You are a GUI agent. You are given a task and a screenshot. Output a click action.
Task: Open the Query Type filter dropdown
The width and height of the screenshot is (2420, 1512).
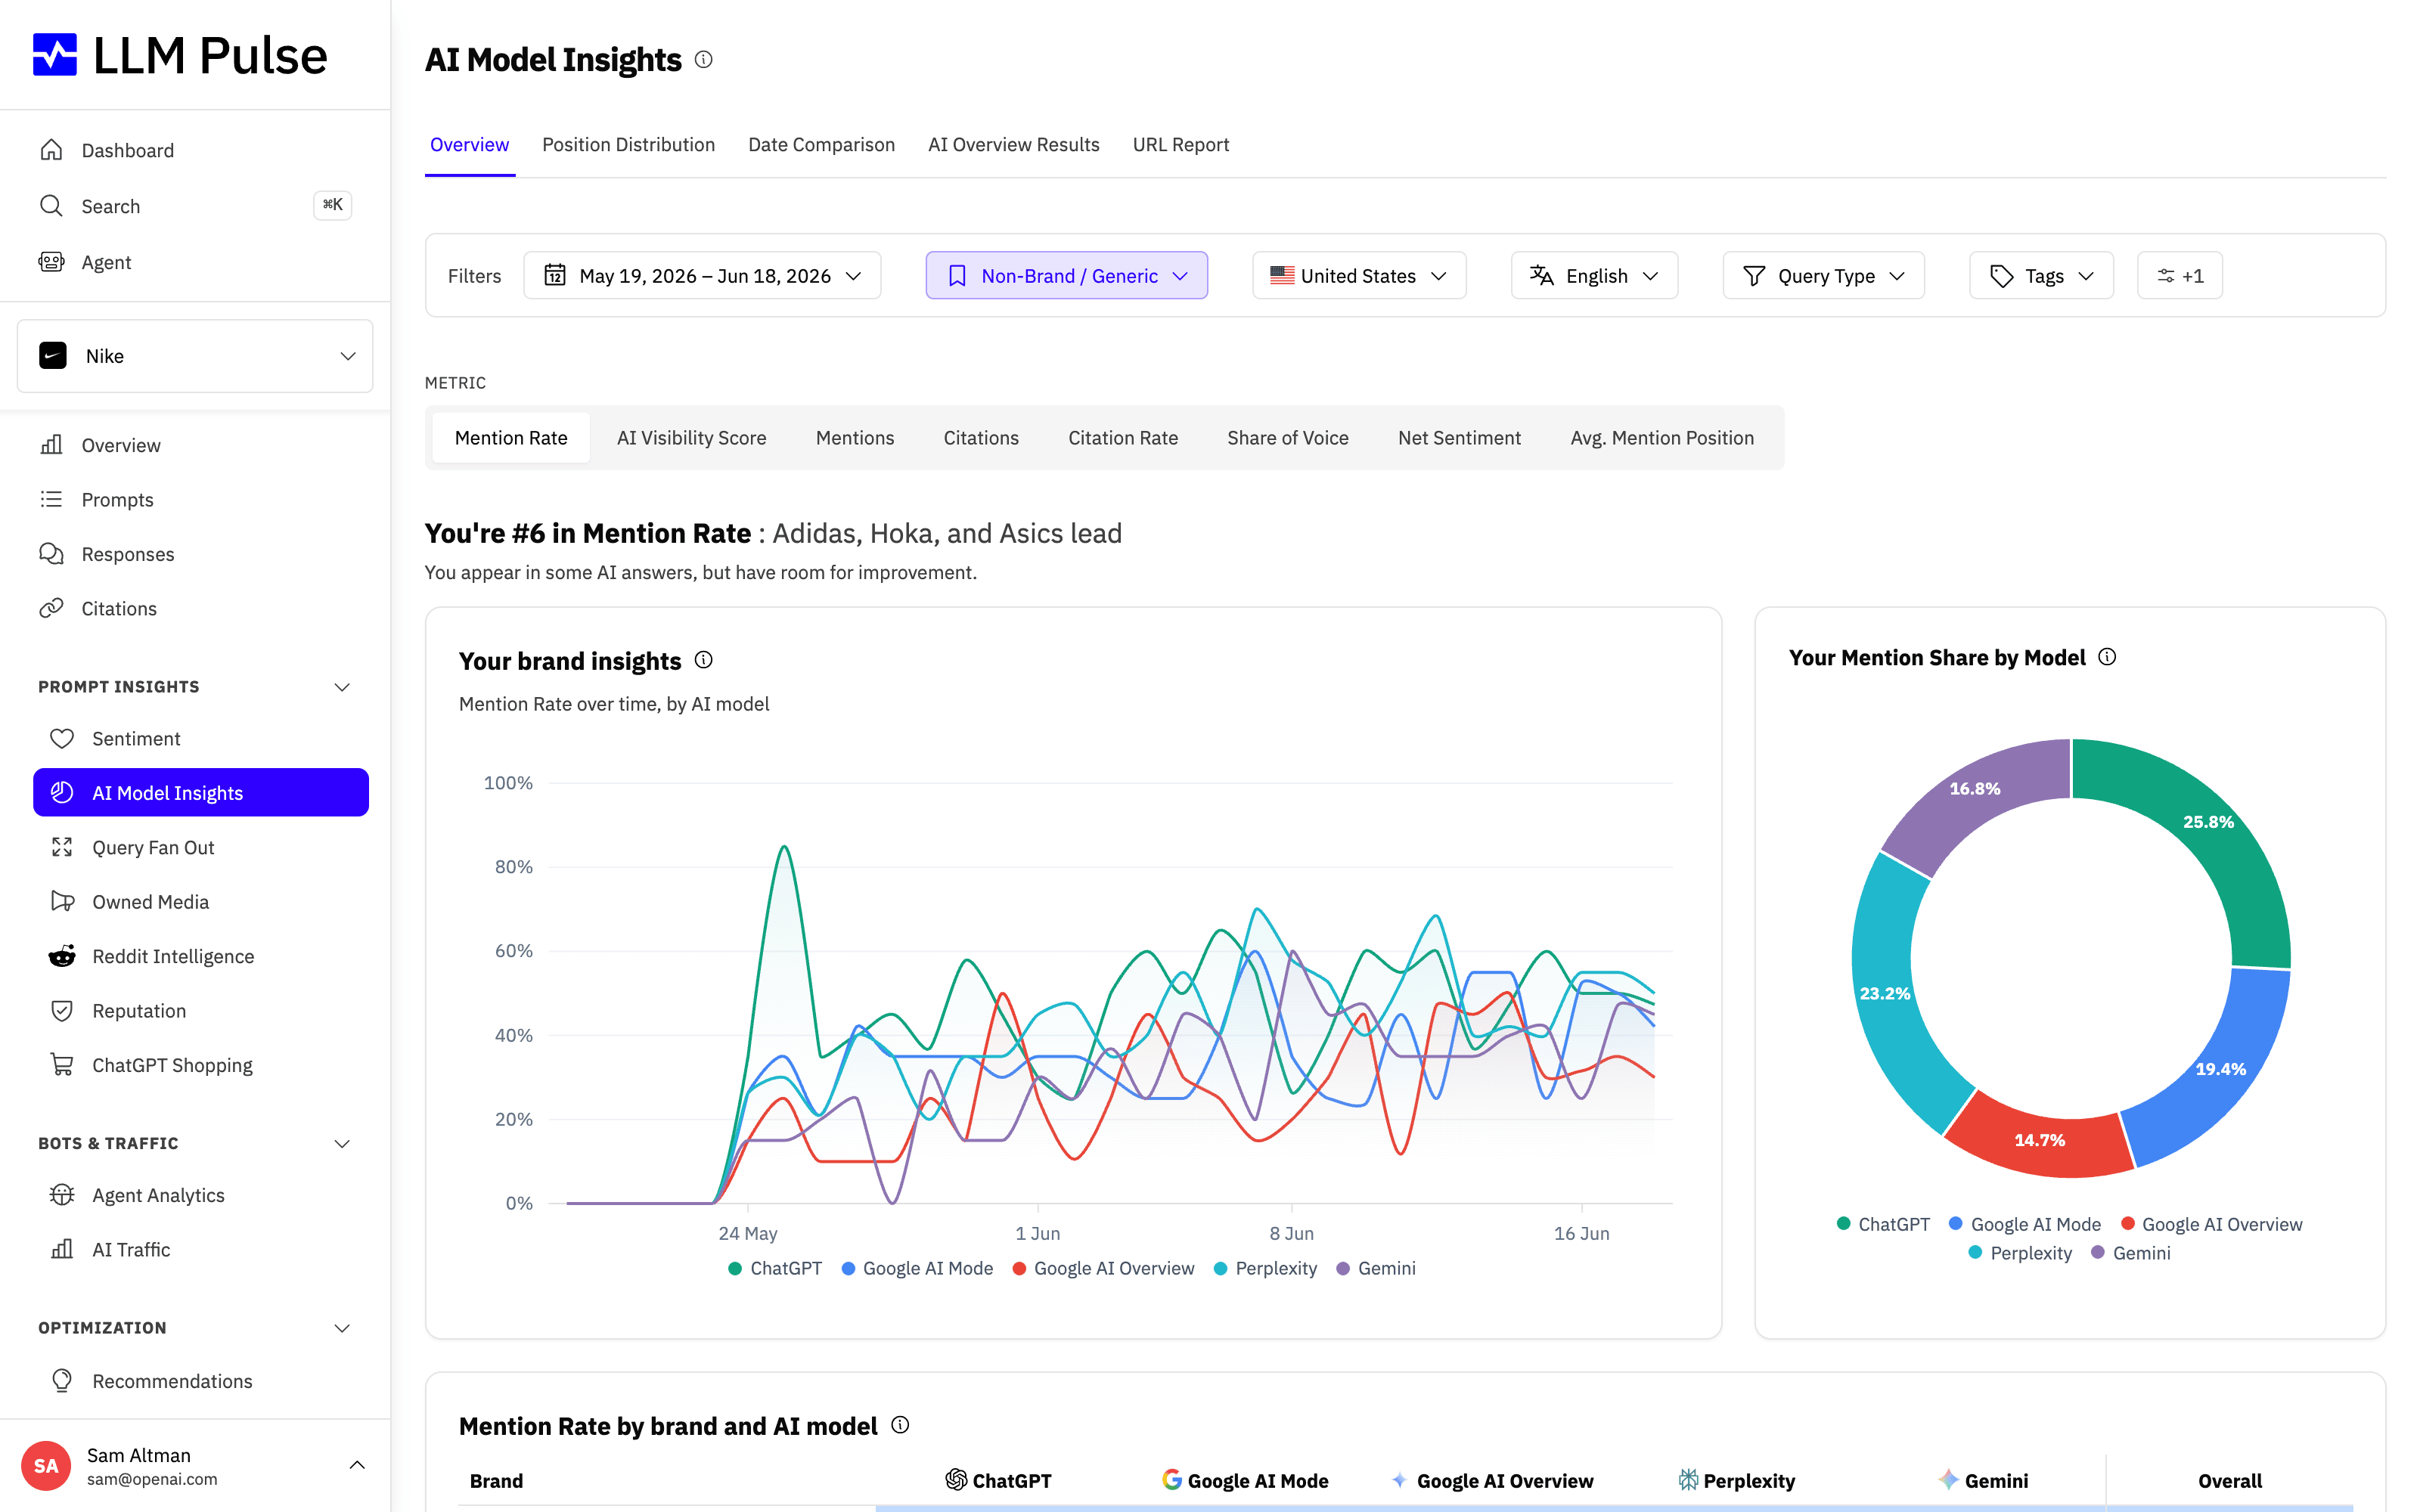click(1823, 275)
